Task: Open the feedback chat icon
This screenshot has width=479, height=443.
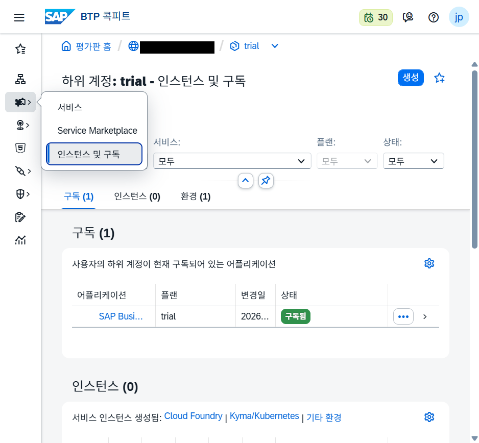Action: (408, 17)
